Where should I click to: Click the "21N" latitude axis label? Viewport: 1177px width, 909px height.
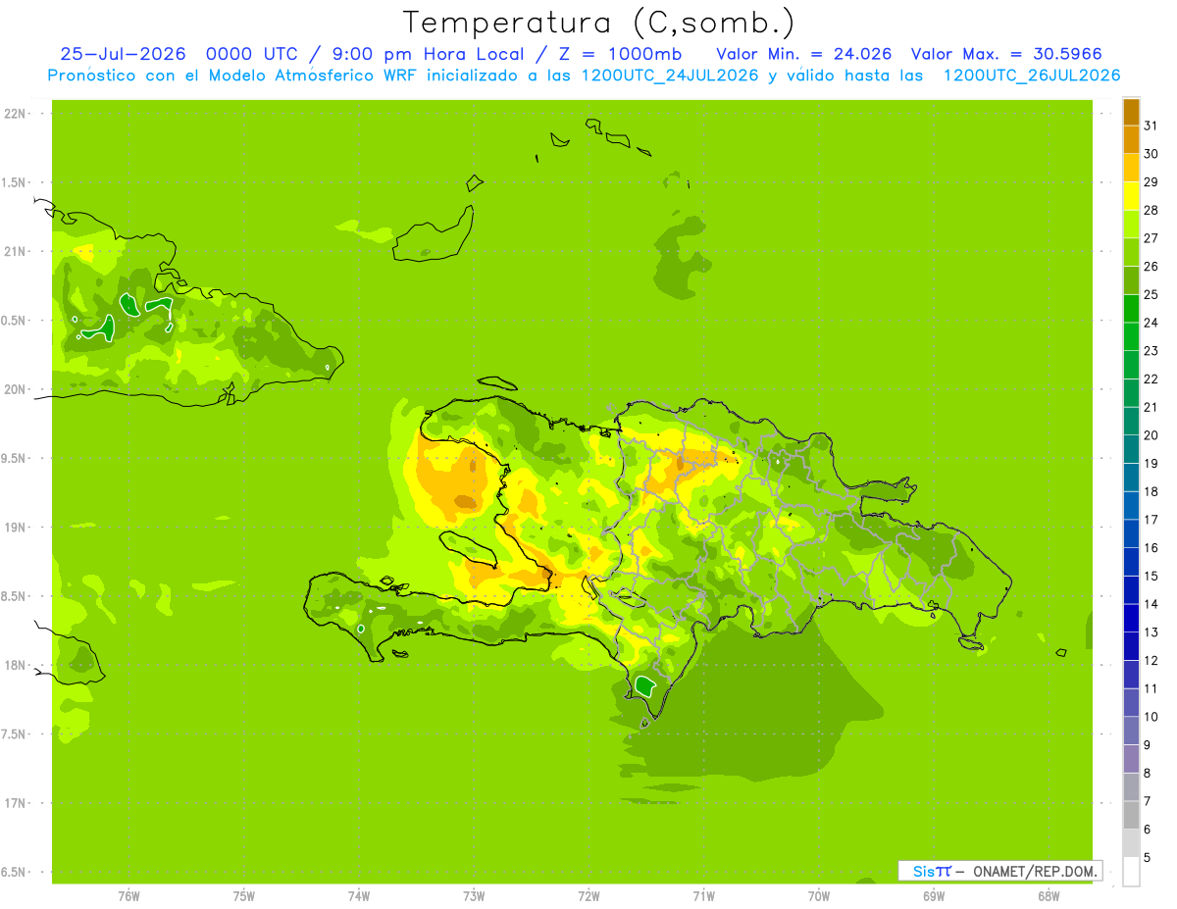coord(15,251)
